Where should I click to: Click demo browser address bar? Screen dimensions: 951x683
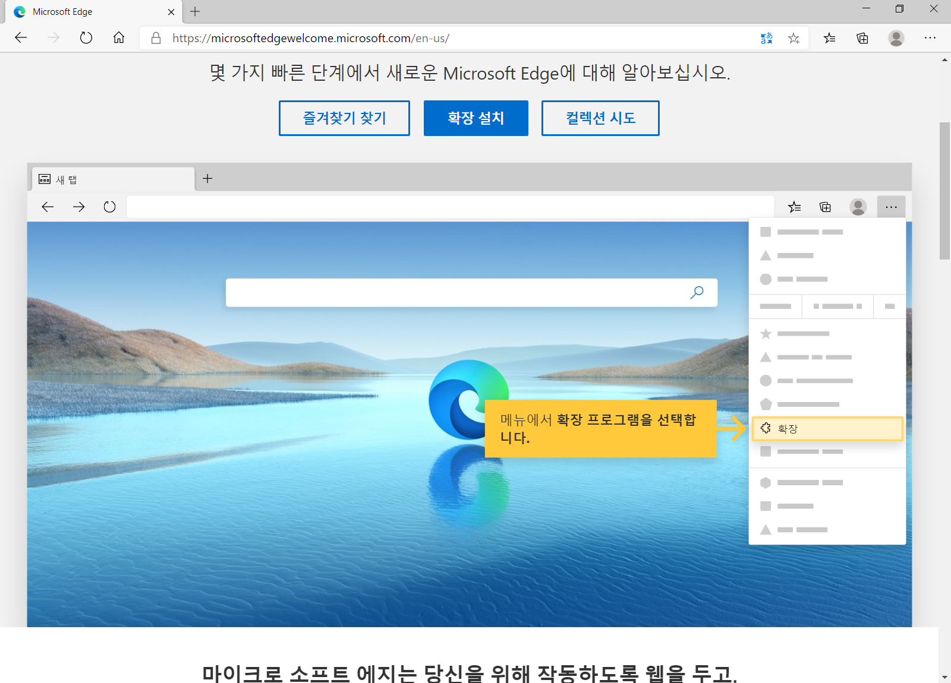[x=450, y=207]
